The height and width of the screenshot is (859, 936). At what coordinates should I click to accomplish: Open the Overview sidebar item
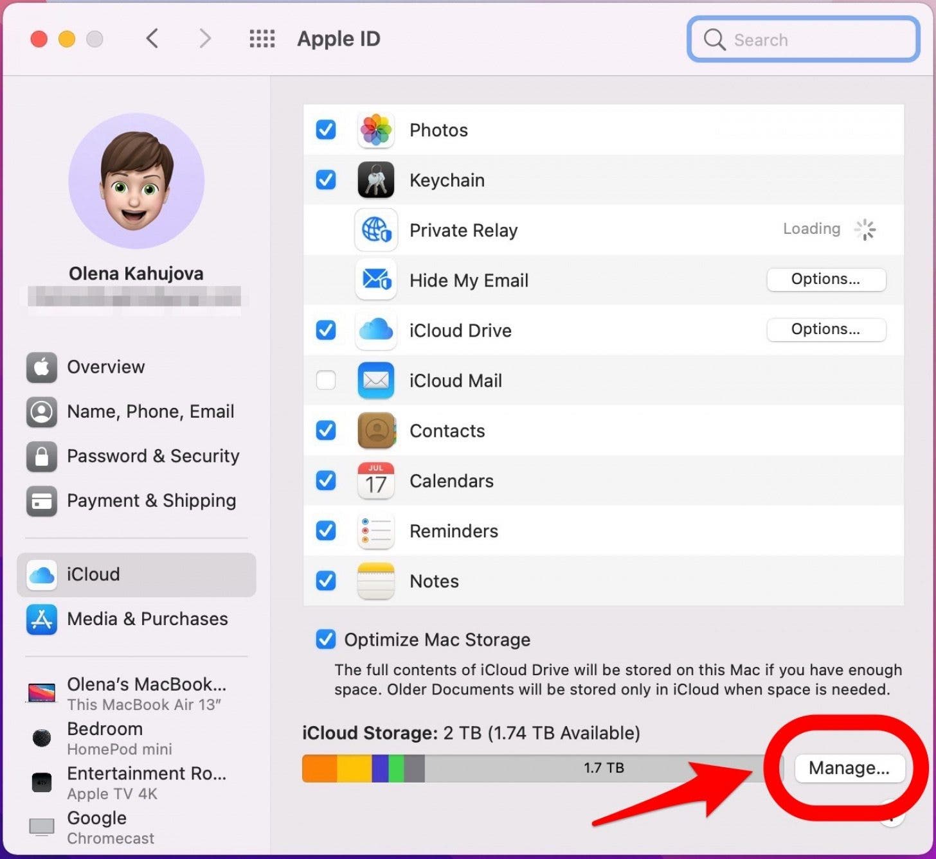point(105,367)
